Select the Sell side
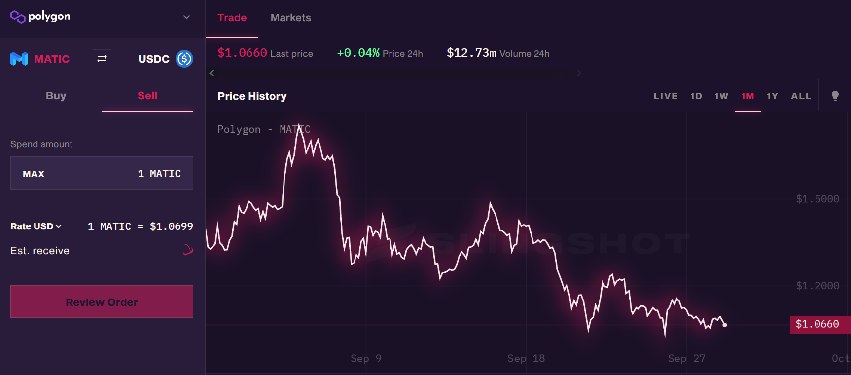The width and height of the screenshot is (851, 375). [147, 96]
